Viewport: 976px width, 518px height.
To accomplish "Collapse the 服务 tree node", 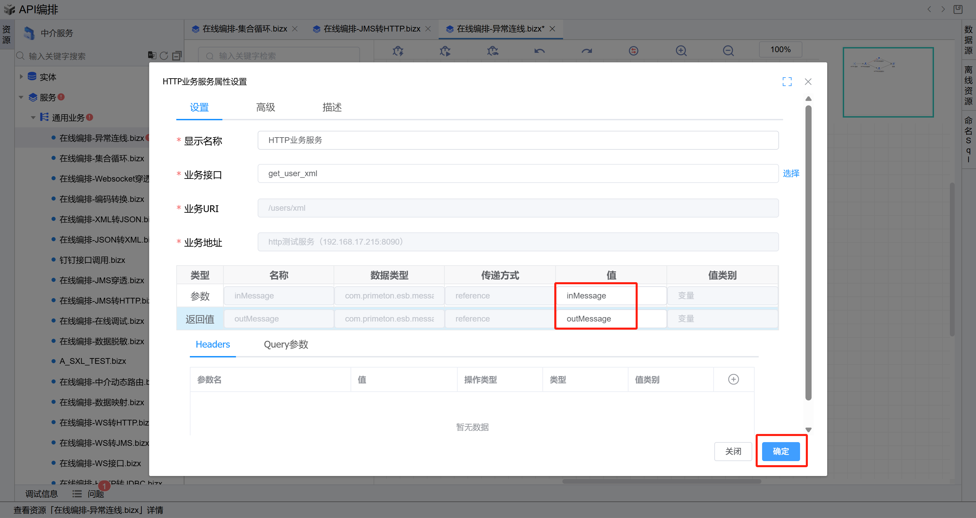I will tap(21, 97).
